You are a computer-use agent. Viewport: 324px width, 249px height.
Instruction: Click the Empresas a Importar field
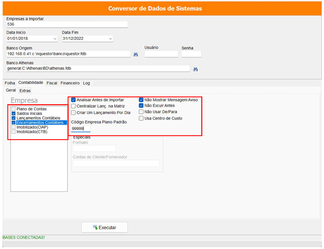[67, 24]
